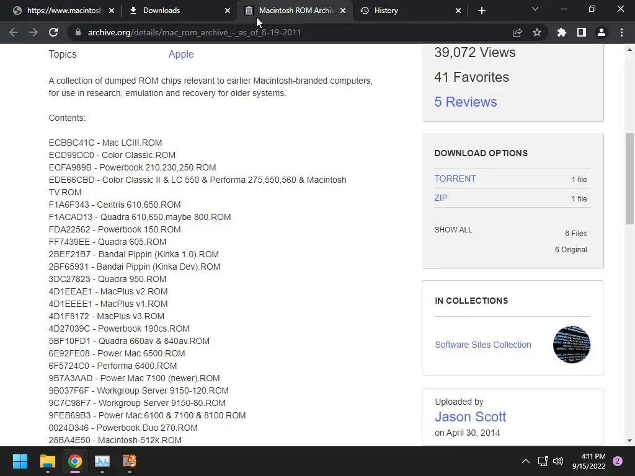Bookmark this page with the star icon
This screenshot has height=476, width=635.
(x=537, y=32)
